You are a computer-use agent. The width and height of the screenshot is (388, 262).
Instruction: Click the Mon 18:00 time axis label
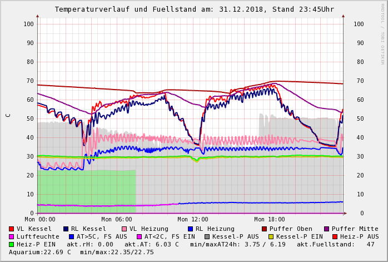coord(270,220)
